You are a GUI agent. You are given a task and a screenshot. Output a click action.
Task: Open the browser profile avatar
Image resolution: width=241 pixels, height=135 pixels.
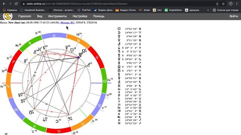pyautogui.click(x=231, y=4)
